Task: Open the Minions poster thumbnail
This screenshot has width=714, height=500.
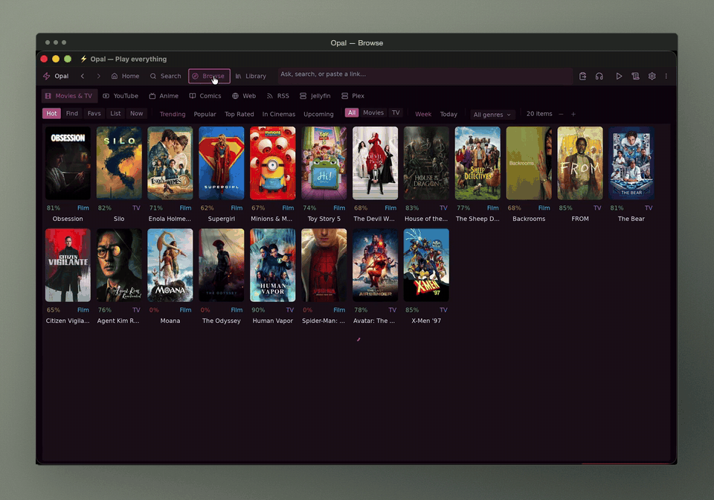Action: point(273,163)
